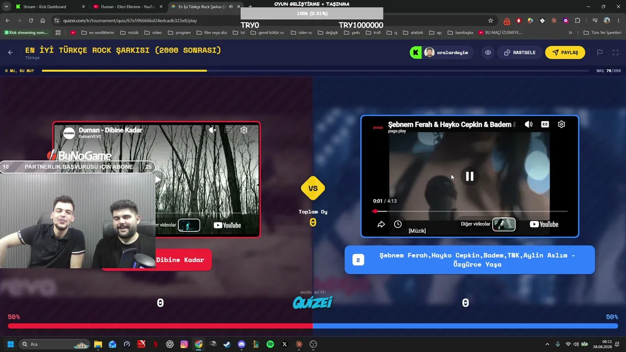Viewport: 626px width, 352px height.
Task: Open the Tüm Yer İşaretleri folder
Action: (603, 33)
